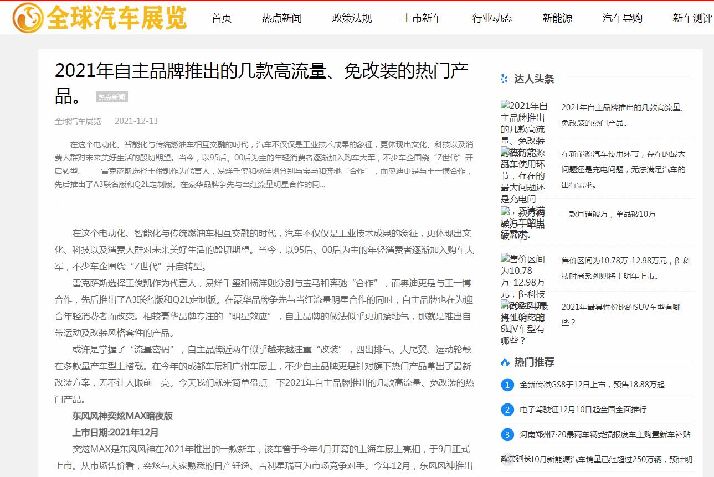Open sidebar article 售价区间为10.78万-12.98万元
This screenshot has height=477, width=714.
[625, 268]
